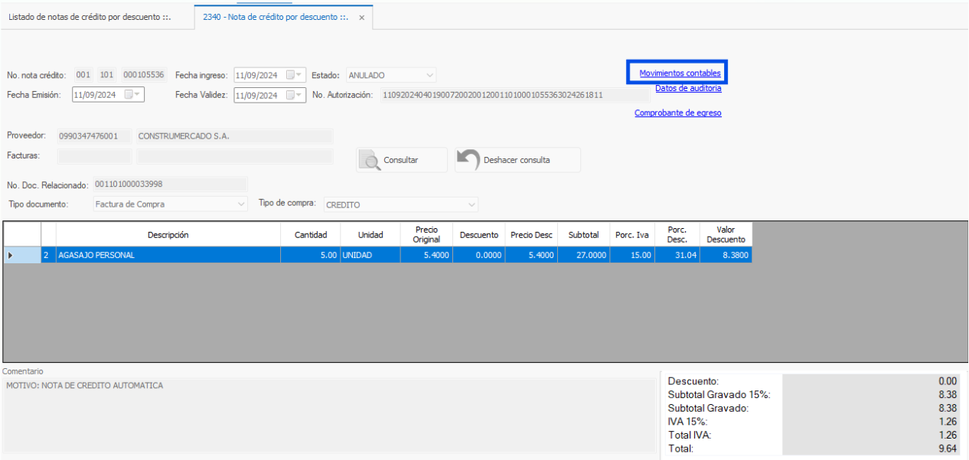Screen dimensions: 969x460
Task: Click the Comentario text area
Action: (x=329, y=413)
